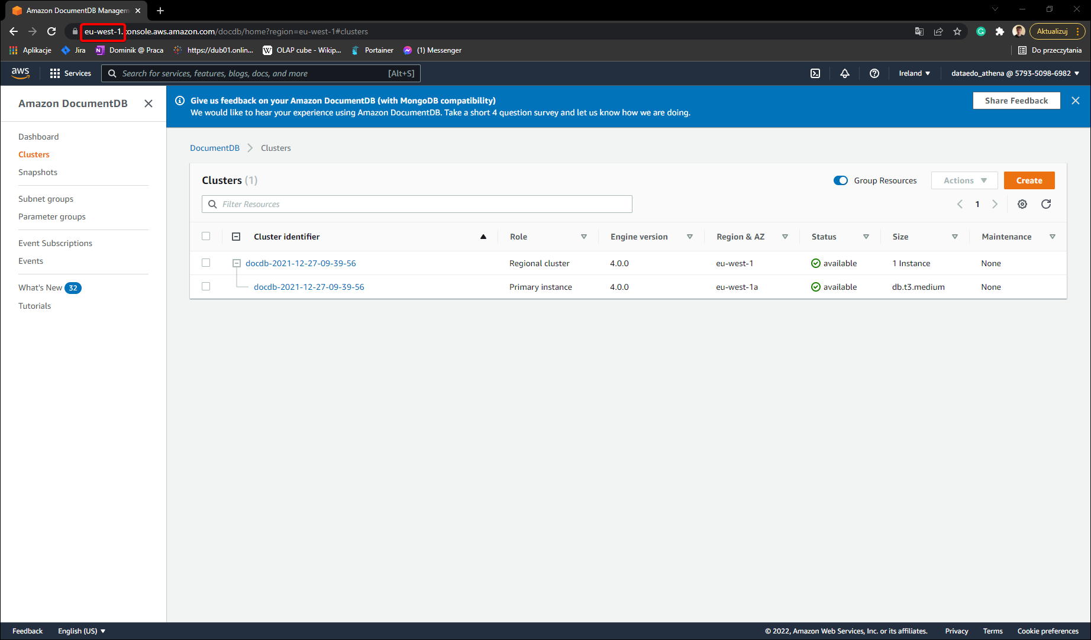1091x640 pixels.
Task: Check the regional cluster row checkbox
Action: [206, 263]
